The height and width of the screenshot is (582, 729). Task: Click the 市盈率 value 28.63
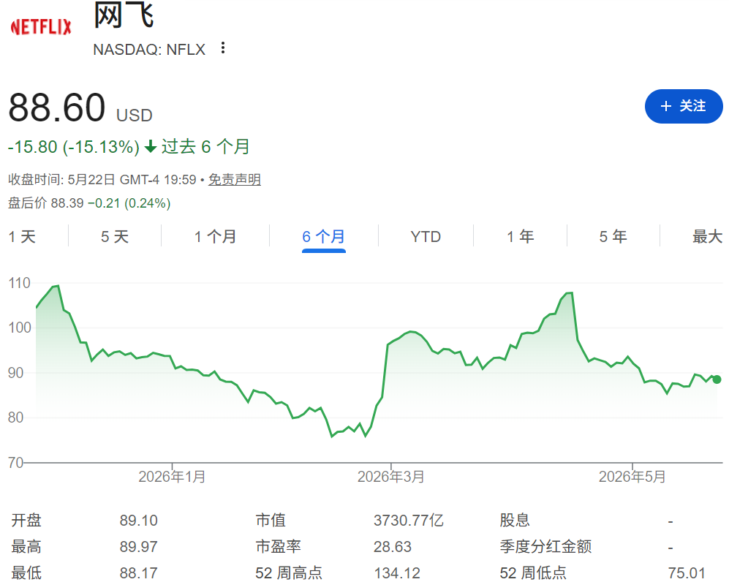(393, 547)
